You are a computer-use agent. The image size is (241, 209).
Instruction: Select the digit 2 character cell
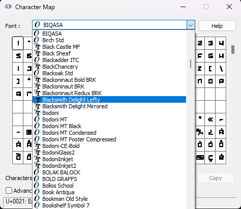pyautogui.click(x=200, y=43)
